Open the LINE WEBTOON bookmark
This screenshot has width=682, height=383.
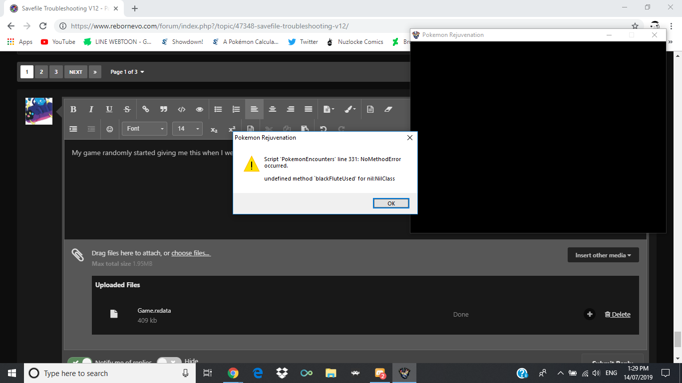(x=118, y=42)
